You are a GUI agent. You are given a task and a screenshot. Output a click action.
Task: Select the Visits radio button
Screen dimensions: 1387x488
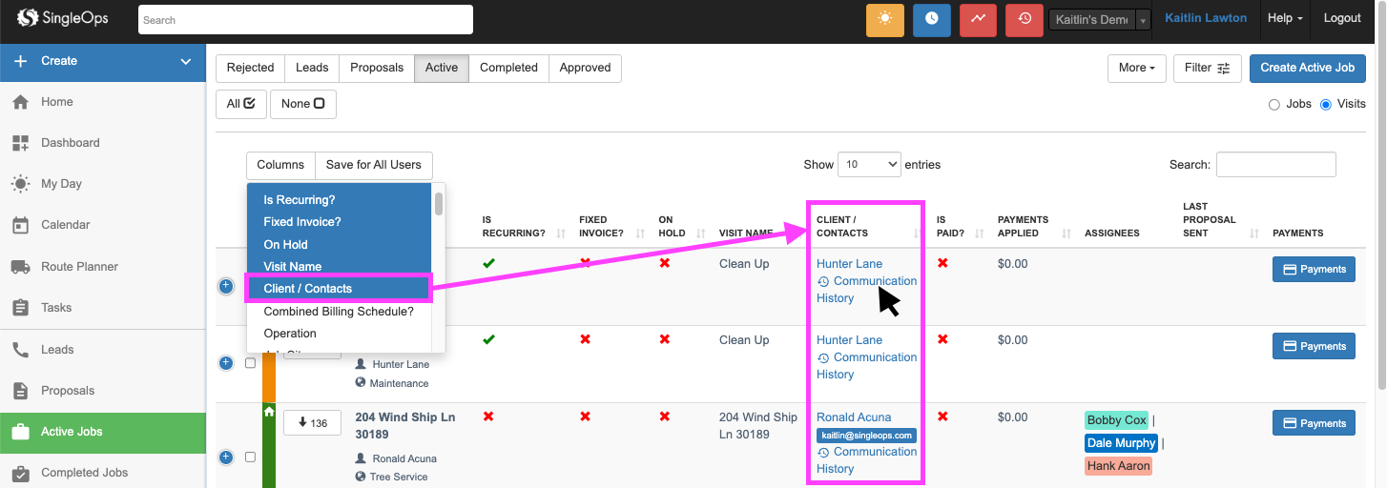[1326, 105]
